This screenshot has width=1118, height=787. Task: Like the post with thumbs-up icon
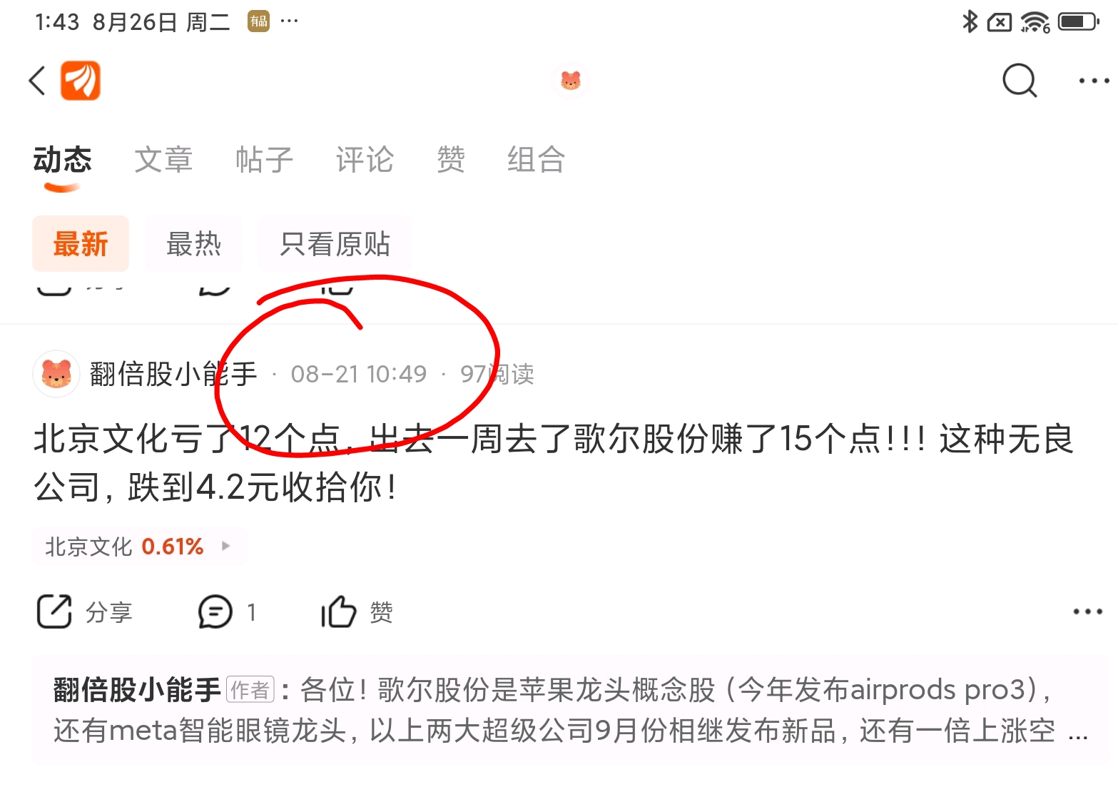(x=338, y=611)
